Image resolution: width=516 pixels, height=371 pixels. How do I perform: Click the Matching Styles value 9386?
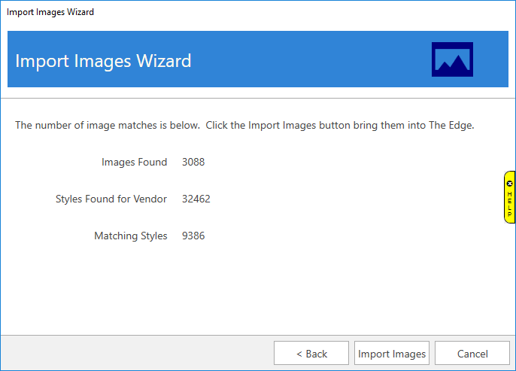click(x=193, y=236)
